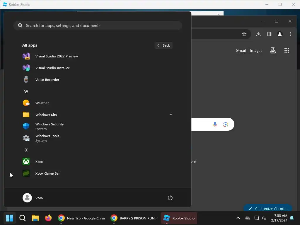Open the power options button

pos(170,198)
